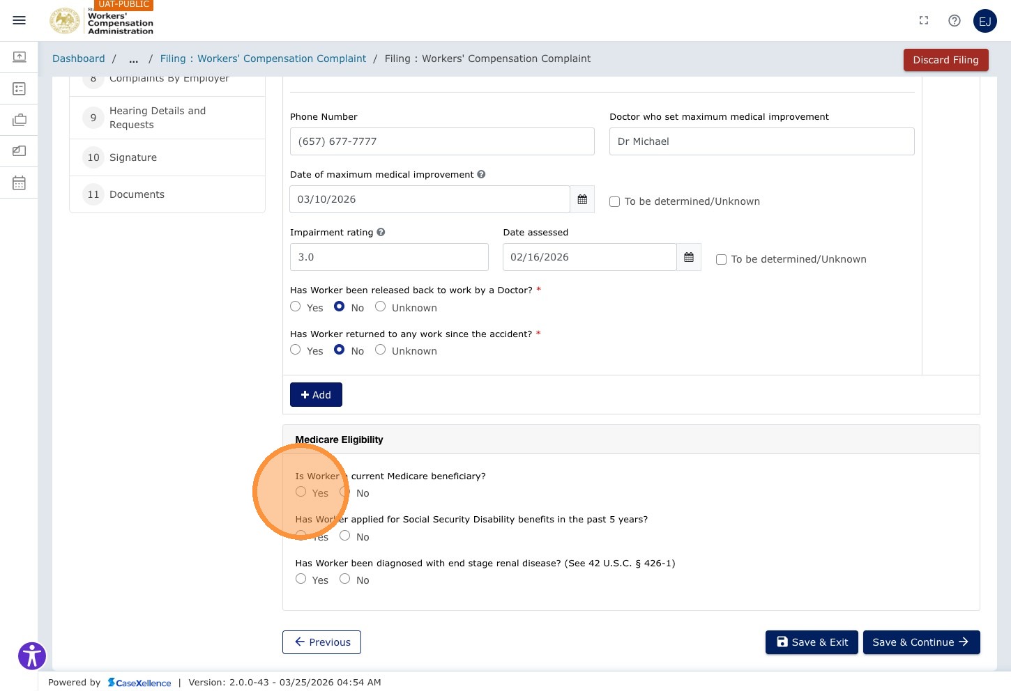Open the calendar icon in left sidebar
The height and width of the screenshot is (691, 1011).
(x=20, y=183)
